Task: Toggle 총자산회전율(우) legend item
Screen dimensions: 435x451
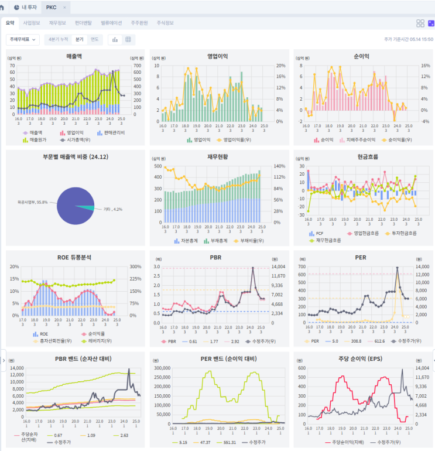Action: click(x=52, y=341)
